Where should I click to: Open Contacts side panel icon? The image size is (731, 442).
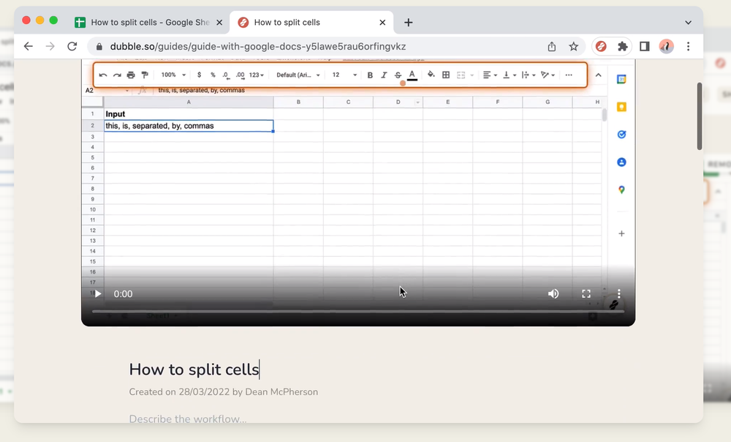pos(621,162)
